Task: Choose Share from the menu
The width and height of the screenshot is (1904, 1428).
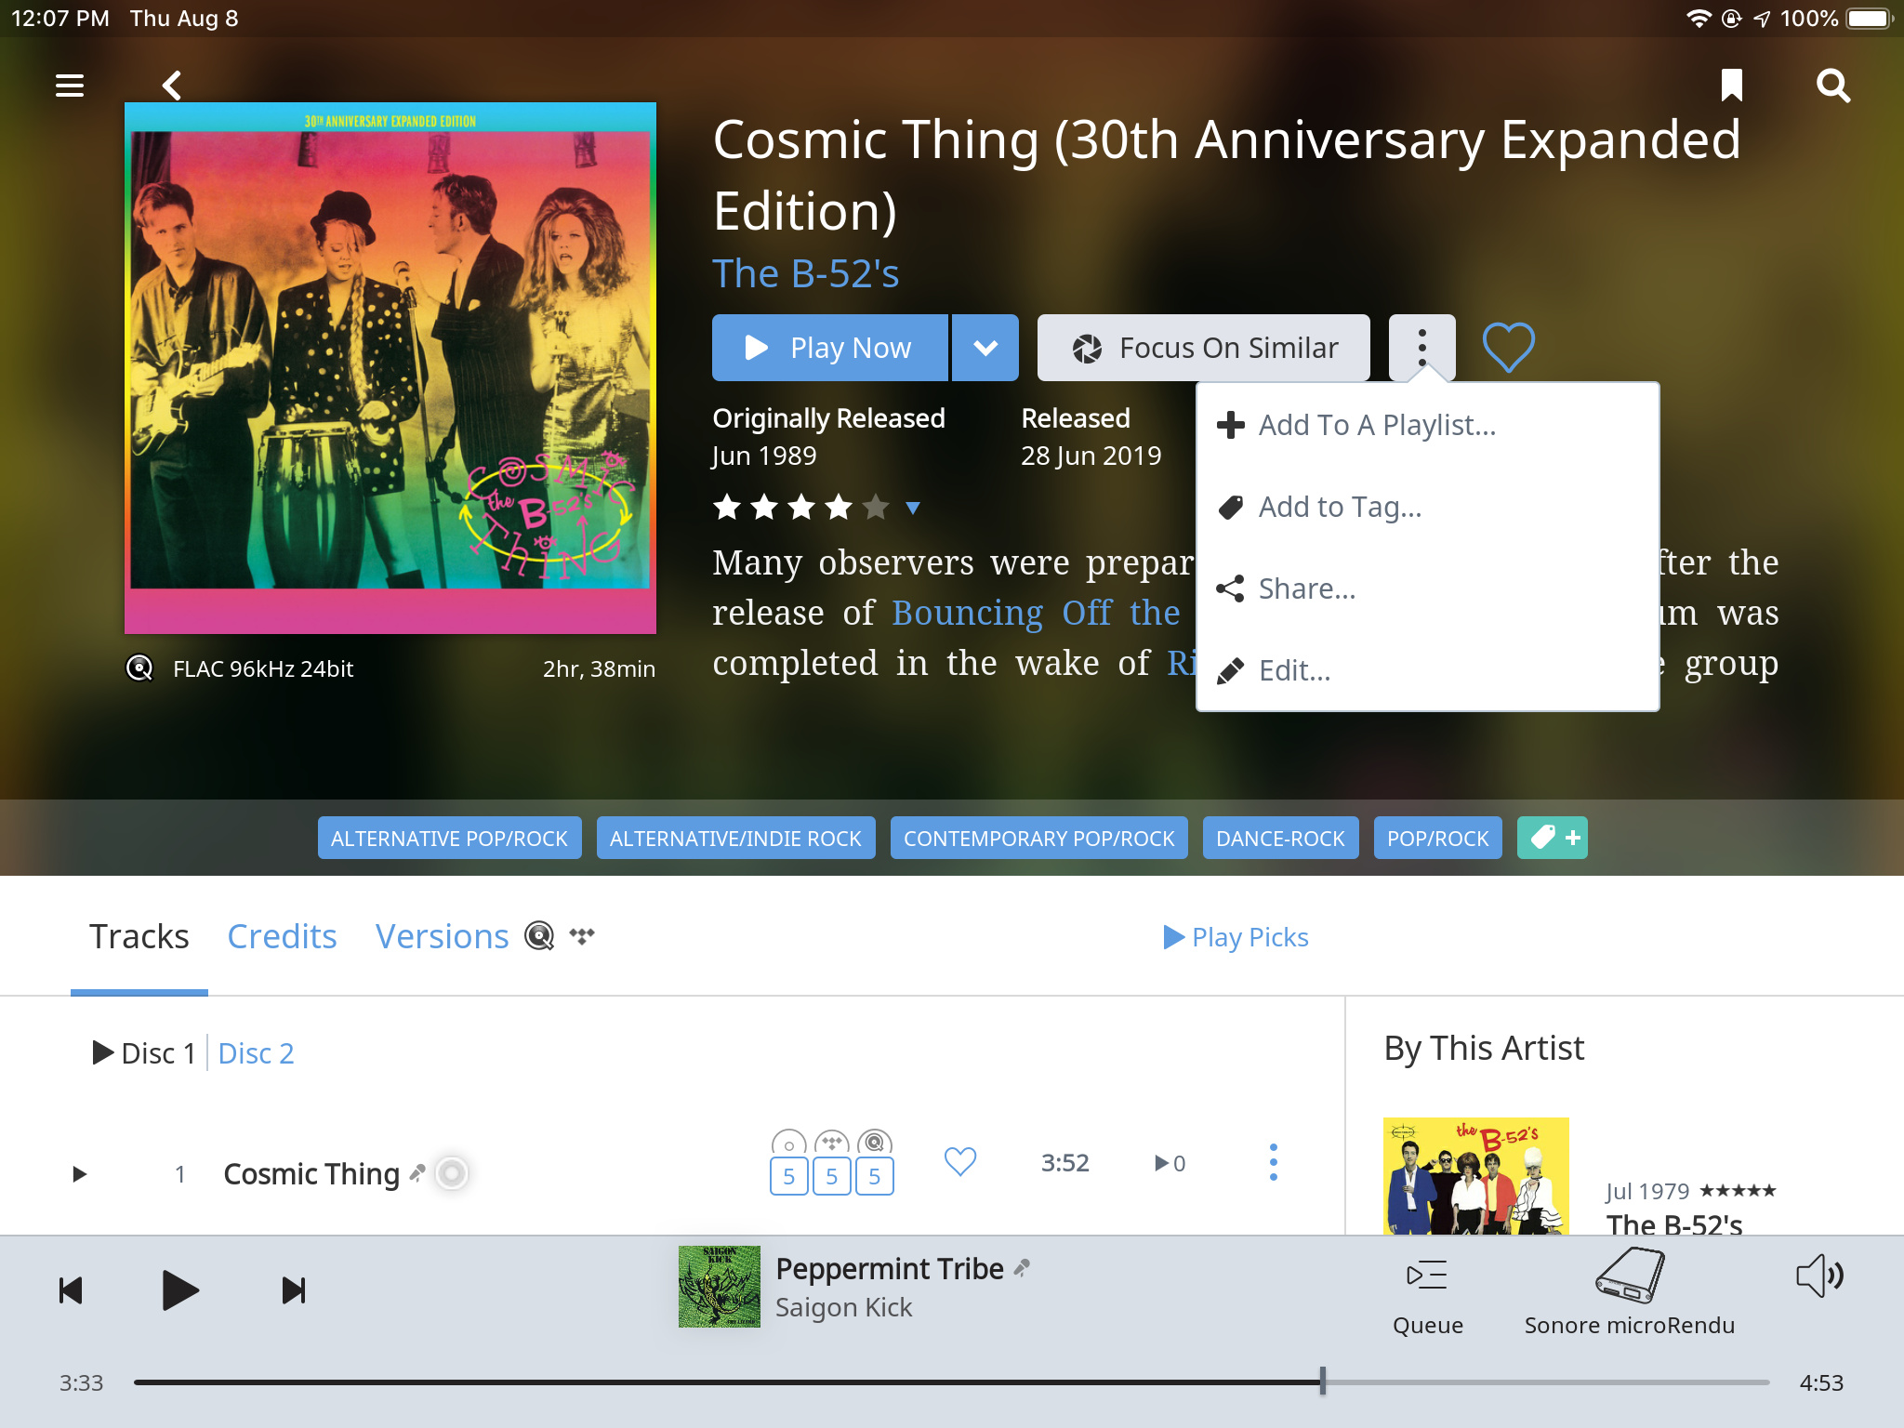Action: pyautogui.click(x=1427, y=588)
